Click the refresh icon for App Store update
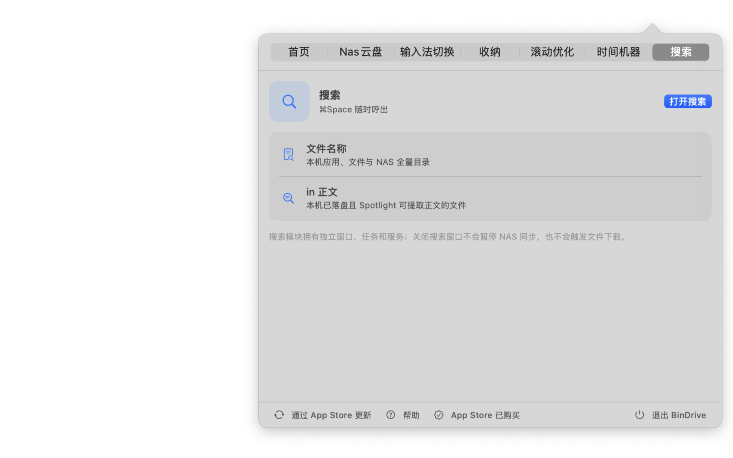The image size is (733, 458). tap(279, 415)
